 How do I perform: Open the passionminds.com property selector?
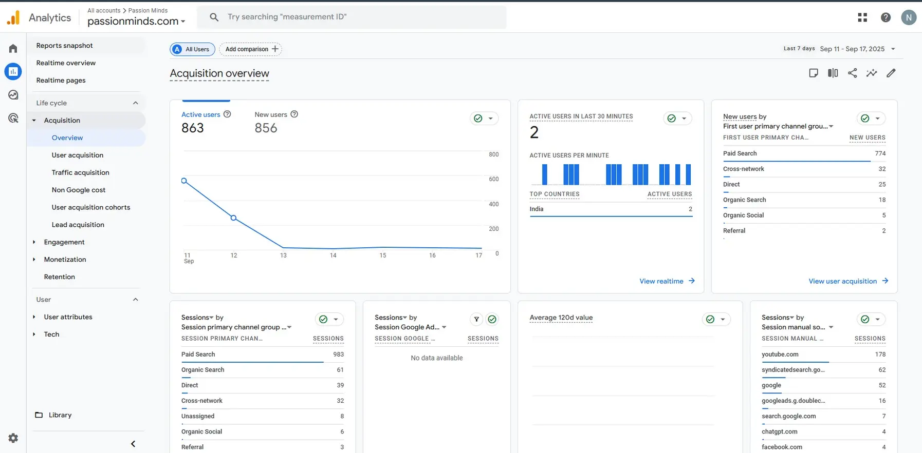tap(136, 21)
